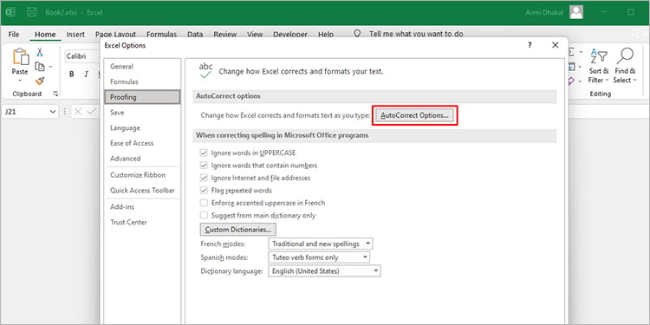Select Language category in Excel Options

[142, 128]
